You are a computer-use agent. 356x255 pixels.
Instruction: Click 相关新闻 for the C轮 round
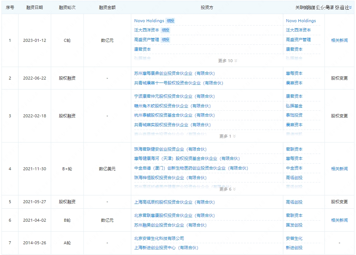(339, 40)
